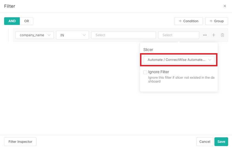Click the second narrower Select field
Screen dimensions: 232x148
click(x=178, y=35)
